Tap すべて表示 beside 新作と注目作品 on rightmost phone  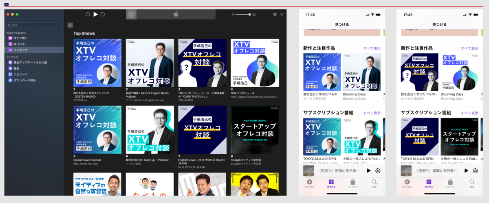[x=470, y=48]
